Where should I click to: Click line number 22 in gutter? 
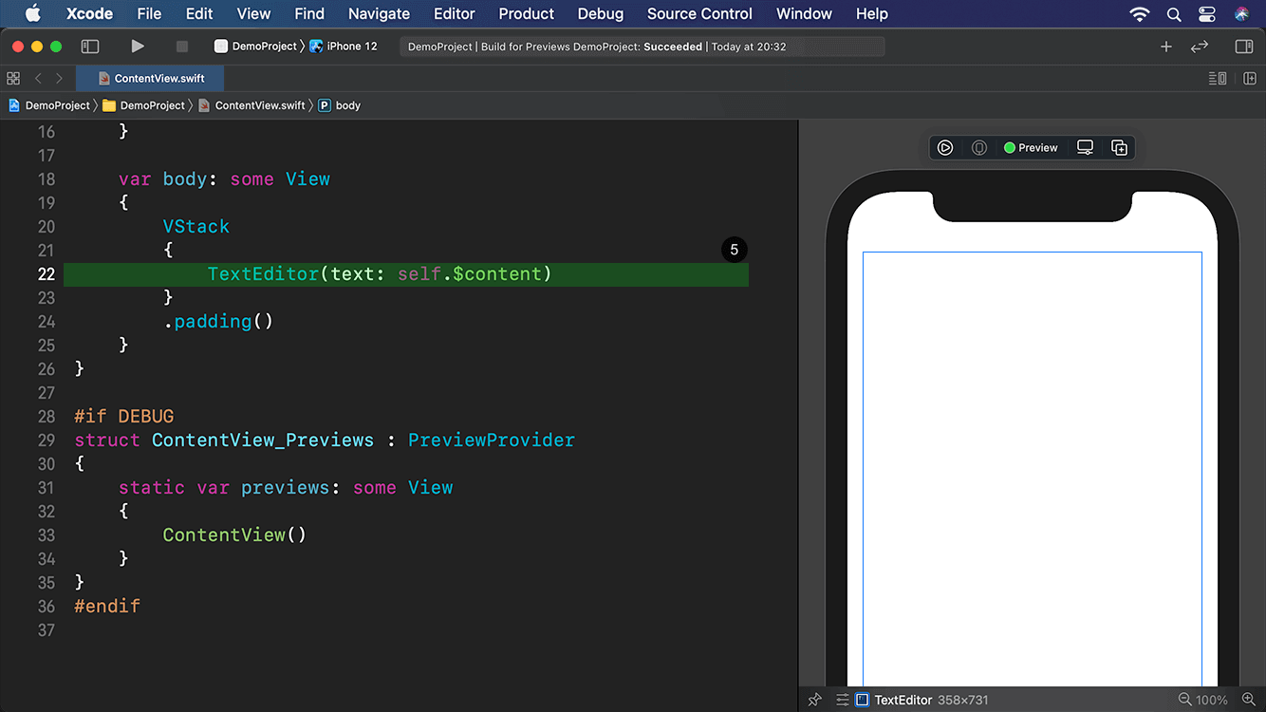[x=47, y=274]
